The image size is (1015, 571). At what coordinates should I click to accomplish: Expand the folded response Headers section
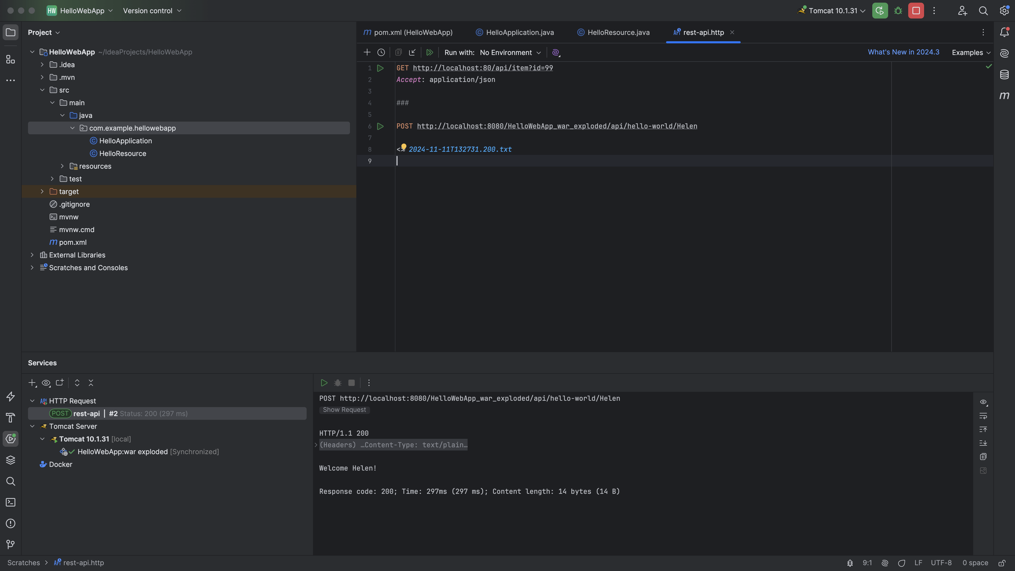316,445
